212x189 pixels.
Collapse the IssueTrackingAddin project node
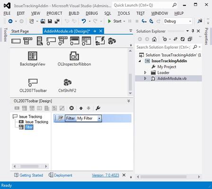(x=140, y=61)
